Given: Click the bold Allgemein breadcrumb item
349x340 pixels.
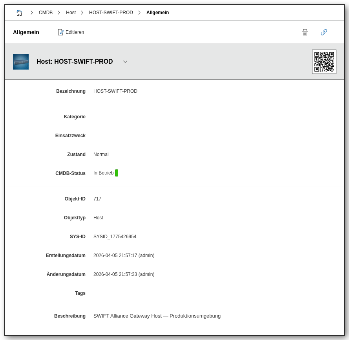Looking at the screenshot, I should (x=157, y=13).
